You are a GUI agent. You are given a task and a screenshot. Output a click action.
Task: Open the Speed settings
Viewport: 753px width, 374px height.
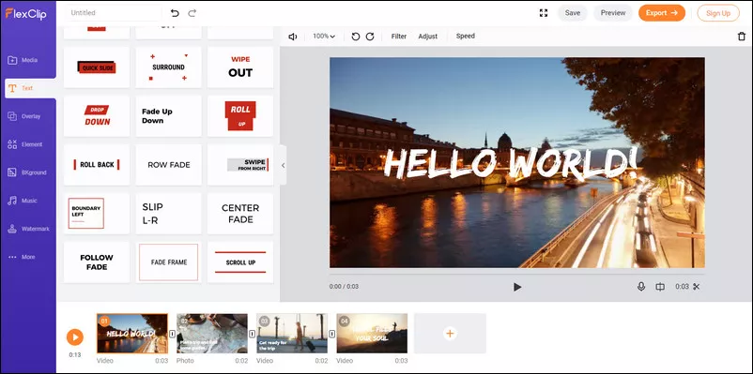tap(466, 36)
